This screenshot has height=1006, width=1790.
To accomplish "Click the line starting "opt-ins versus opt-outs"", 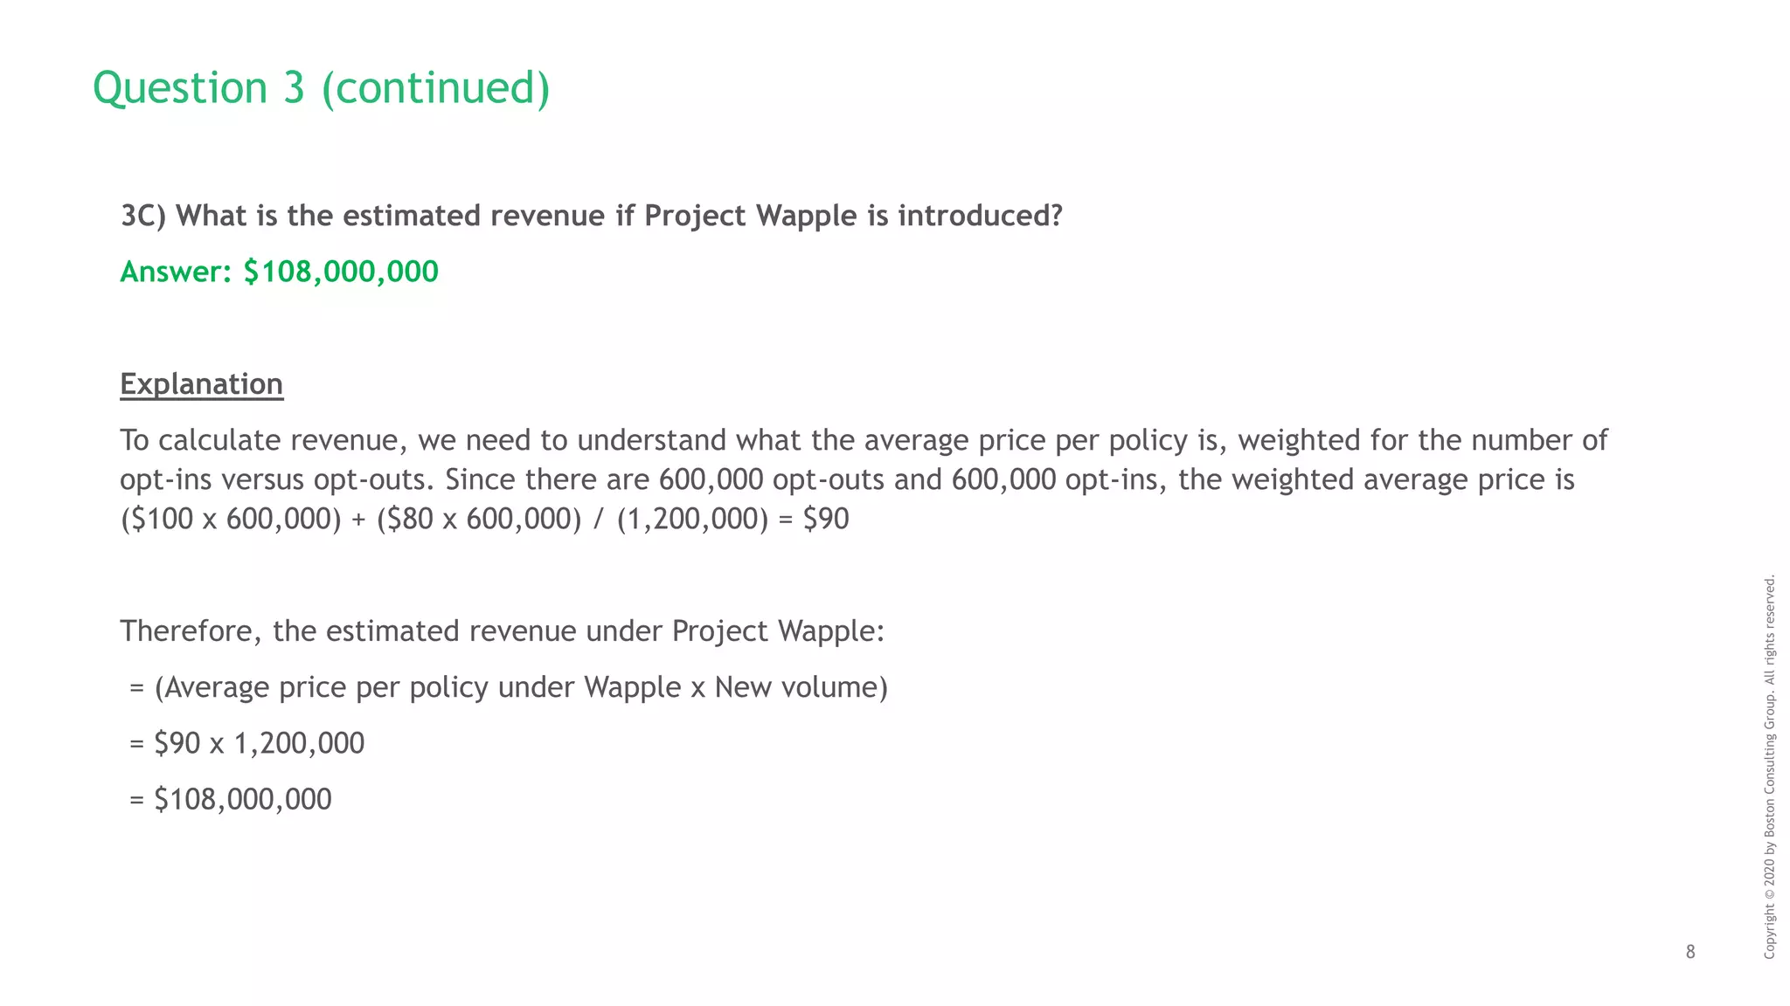I will [x=846, y=479].
